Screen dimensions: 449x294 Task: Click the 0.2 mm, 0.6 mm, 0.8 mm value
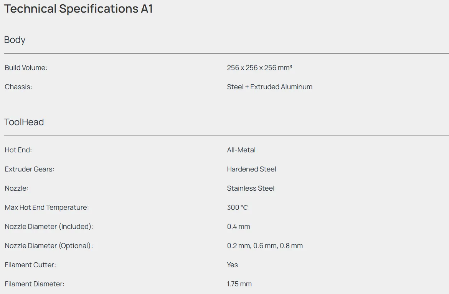(x=265, y=246)
